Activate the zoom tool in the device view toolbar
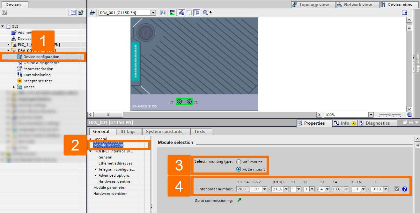The height and width of the screenshot is (213, 420). pos(205,12)
